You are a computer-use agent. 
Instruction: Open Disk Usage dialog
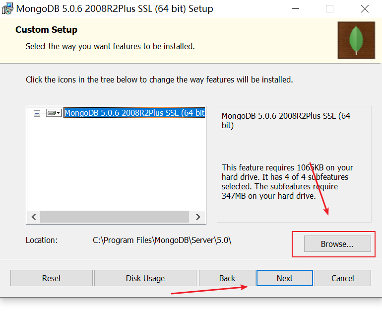coord(145,278)
